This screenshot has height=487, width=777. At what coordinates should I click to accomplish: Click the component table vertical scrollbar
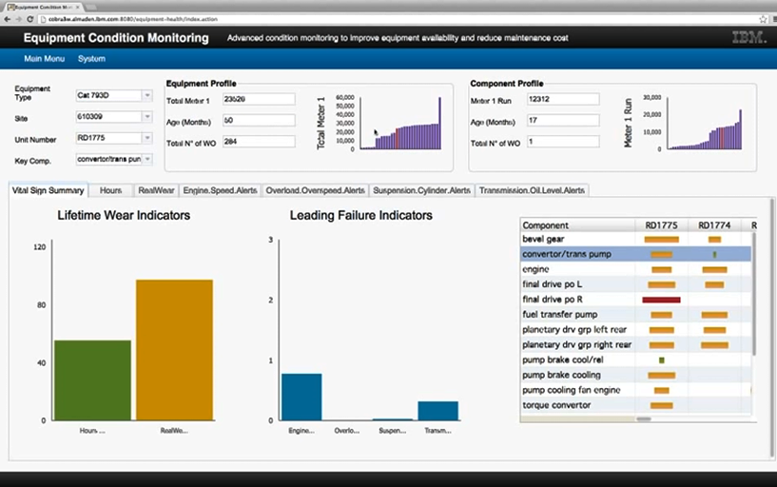click(754, 293)
